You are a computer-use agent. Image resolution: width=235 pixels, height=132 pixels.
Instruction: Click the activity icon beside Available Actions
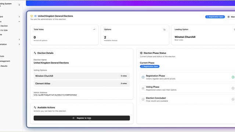[x=35, y=107]
